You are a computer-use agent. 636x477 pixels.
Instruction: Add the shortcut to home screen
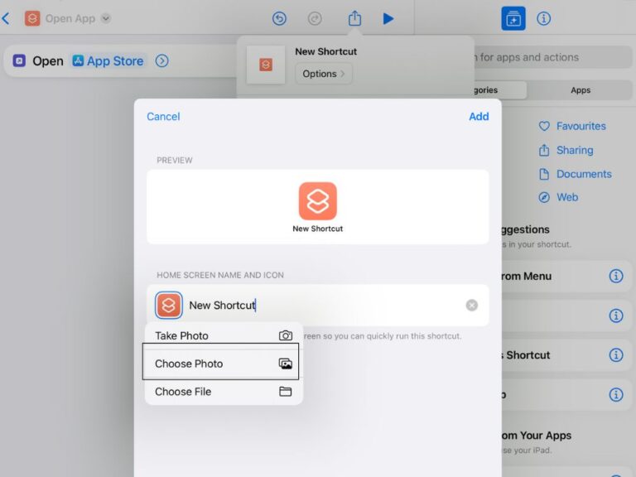479,117
